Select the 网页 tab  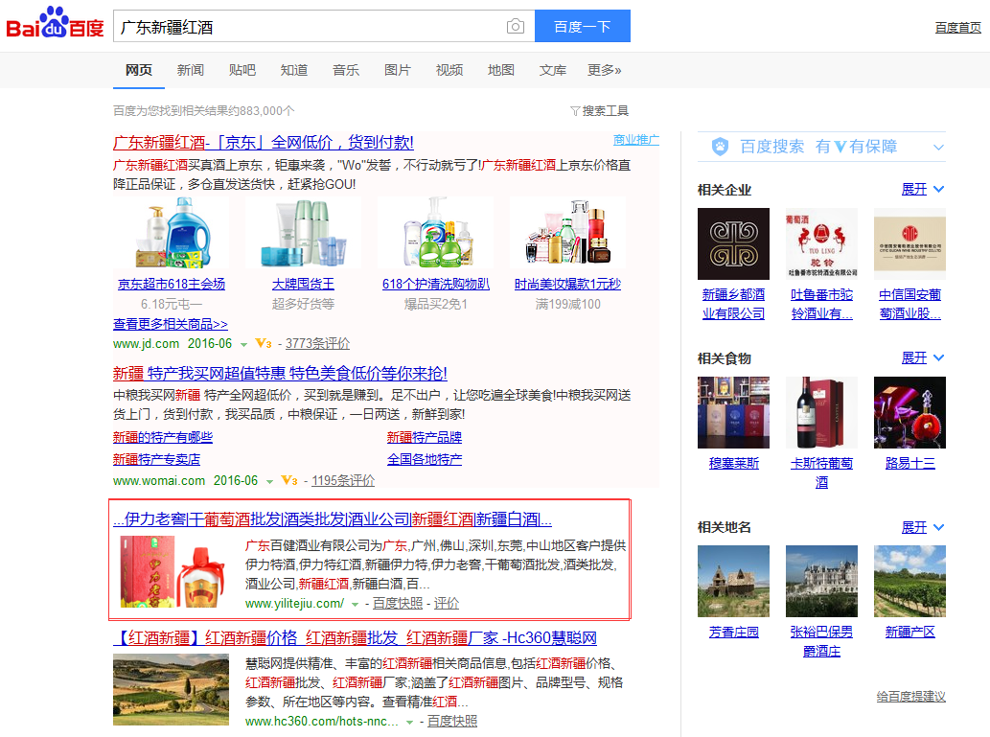pyautogui.click(x=139, y=70)
